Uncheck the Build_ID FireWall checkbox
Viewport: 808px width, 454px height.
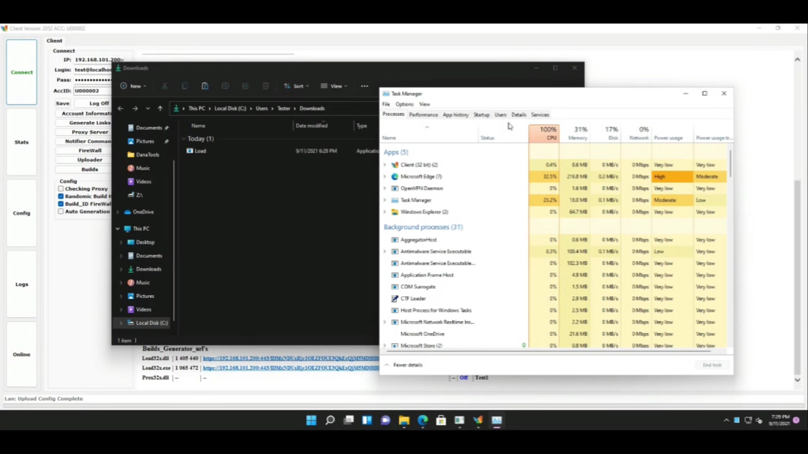tap(61, 204)
